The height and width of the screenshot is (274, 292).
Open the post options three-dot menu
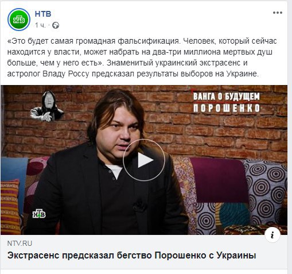click(x=277, y=13)
